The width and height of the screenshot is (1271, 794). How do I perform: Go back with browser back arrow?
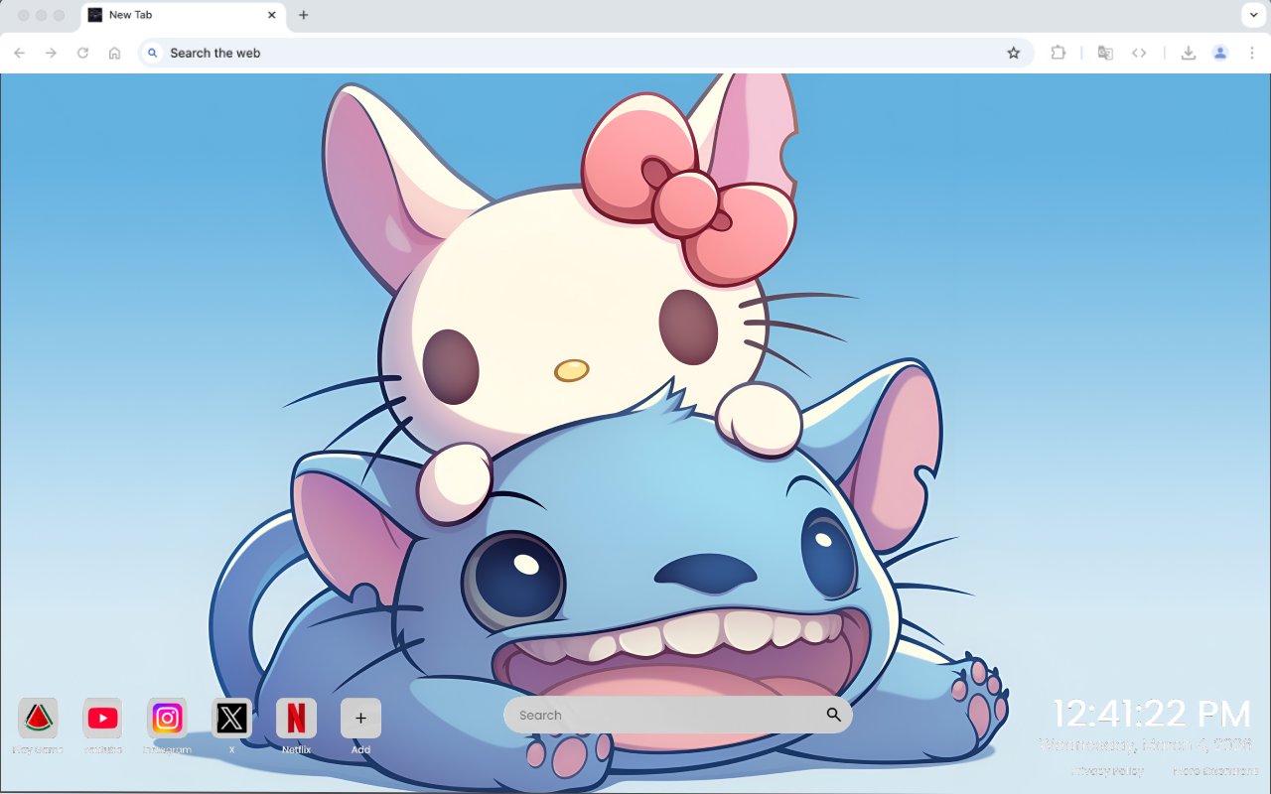coord(20,53)
